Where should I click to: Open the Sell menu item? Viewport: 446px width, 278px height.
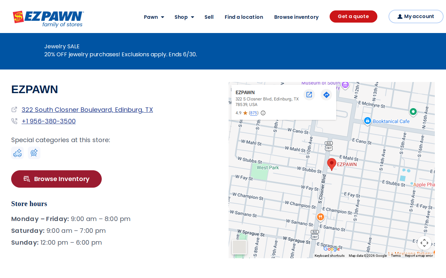pyautogui.click(x=209, y=17)
